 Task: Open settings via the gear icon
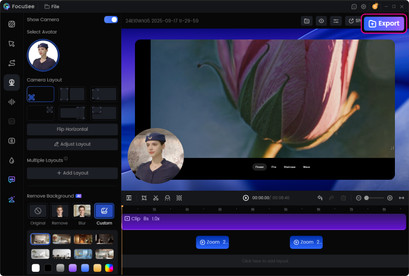click(x=364, y=6)
